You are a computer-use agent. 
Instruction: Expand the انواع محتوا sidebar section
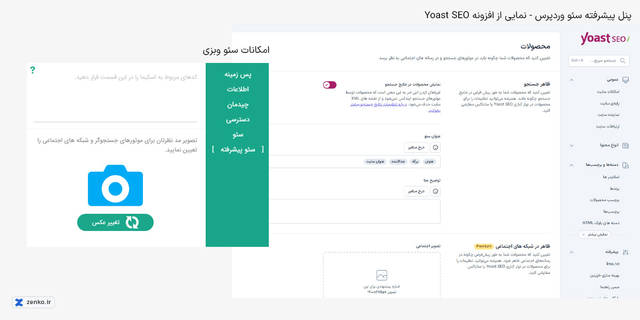[x=572, y=145]
